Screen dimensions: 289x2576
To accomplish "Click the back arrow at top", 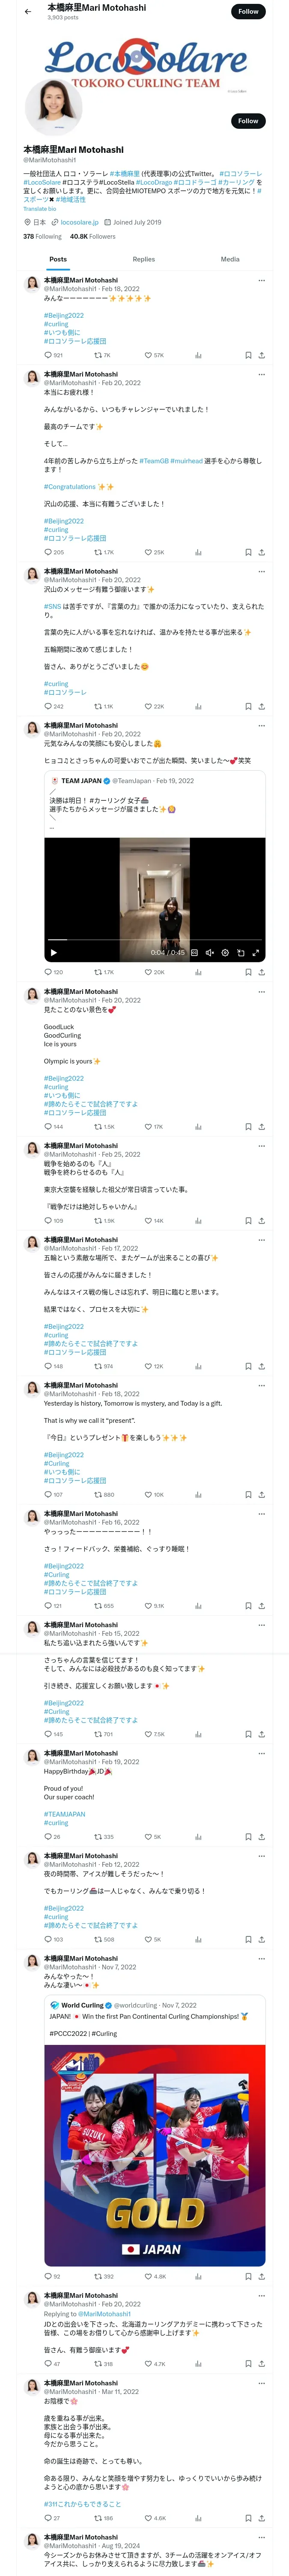I will click(27, 12).
